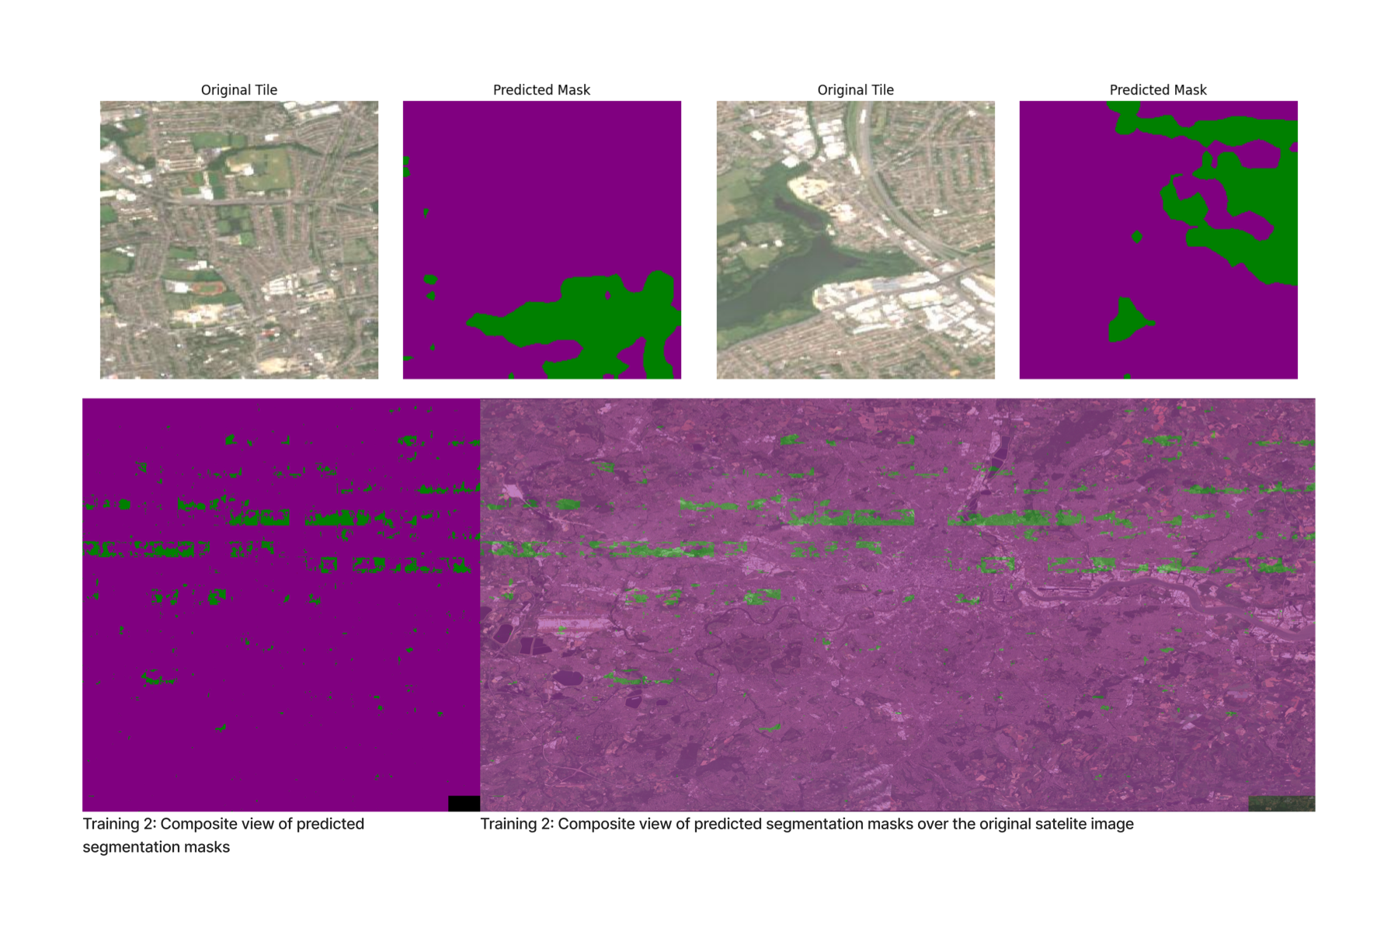The image size is (1398, 938).
Task: Click the second 'Predicted Mask' title text
Action: click(1158, 90)
